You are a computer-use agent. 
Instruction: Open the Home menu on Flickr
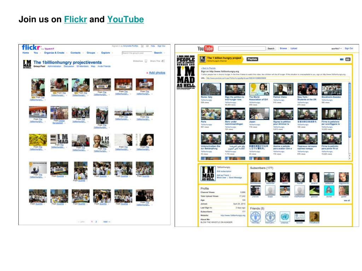pos(25,53)
